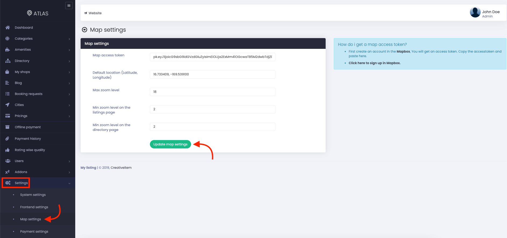
Task: Click the Settings gears icon
Action: pos(8,183)
